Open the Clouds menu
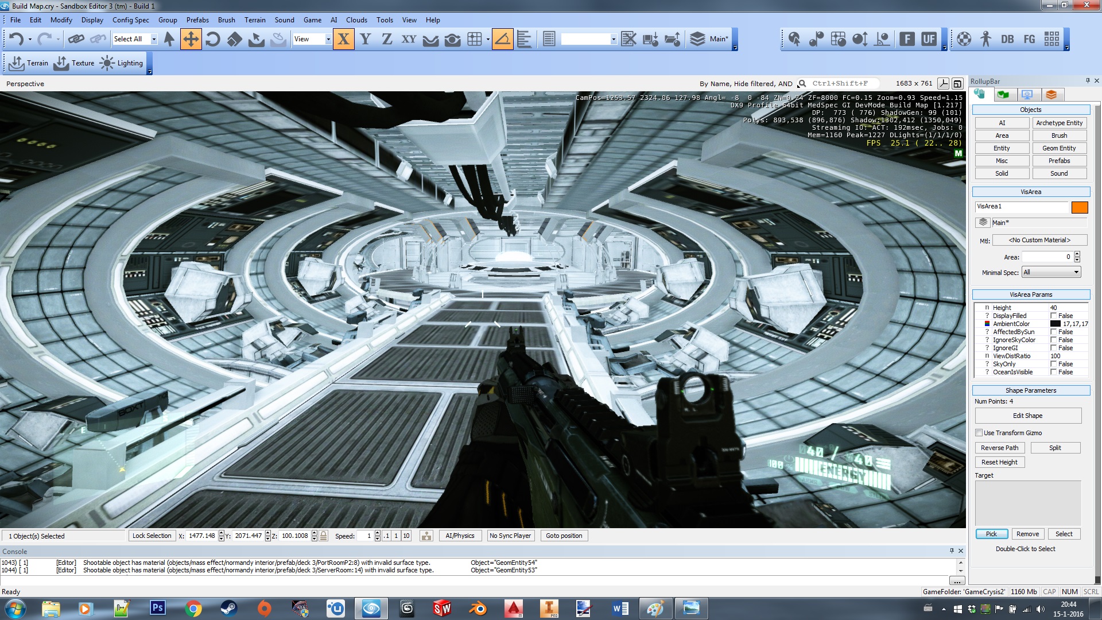The width and height of the screenshot is (1102, 620). [x=356, y=20]
